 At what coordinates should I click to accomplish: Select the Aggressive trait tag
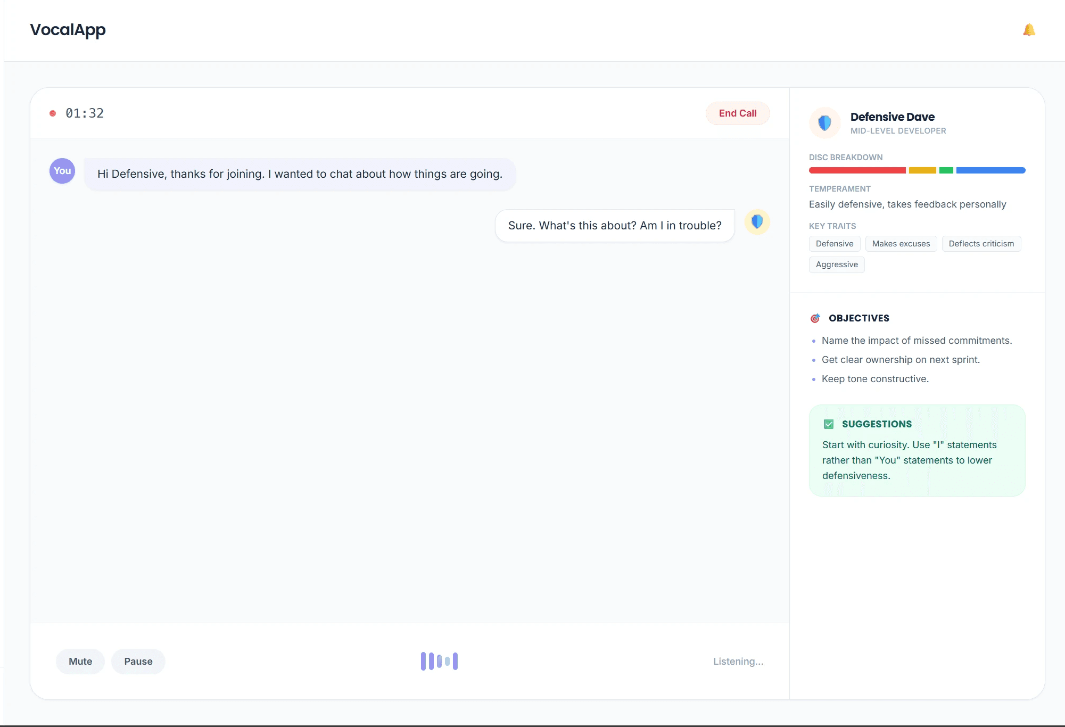(836, 265)
